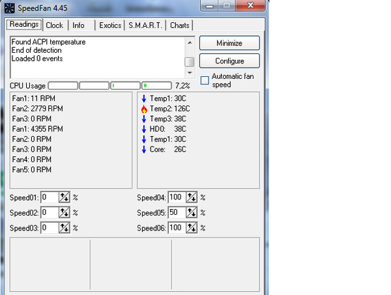The height and width of the screenshot is (295, 391).
Task: Switch to the Readings tab
Action: [x=24, y=24]
